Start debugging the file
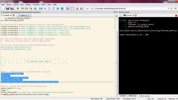 pos(41,8)
